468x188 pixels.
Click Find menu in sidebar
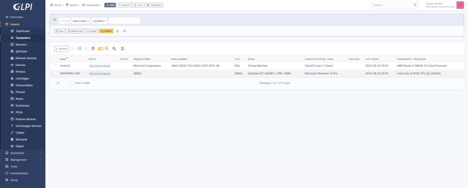click(15, 17)
